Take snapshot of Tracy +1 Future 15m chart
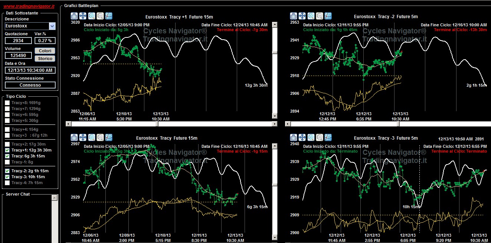Screen dimensions: 491x243 click(x=74, y=16)
